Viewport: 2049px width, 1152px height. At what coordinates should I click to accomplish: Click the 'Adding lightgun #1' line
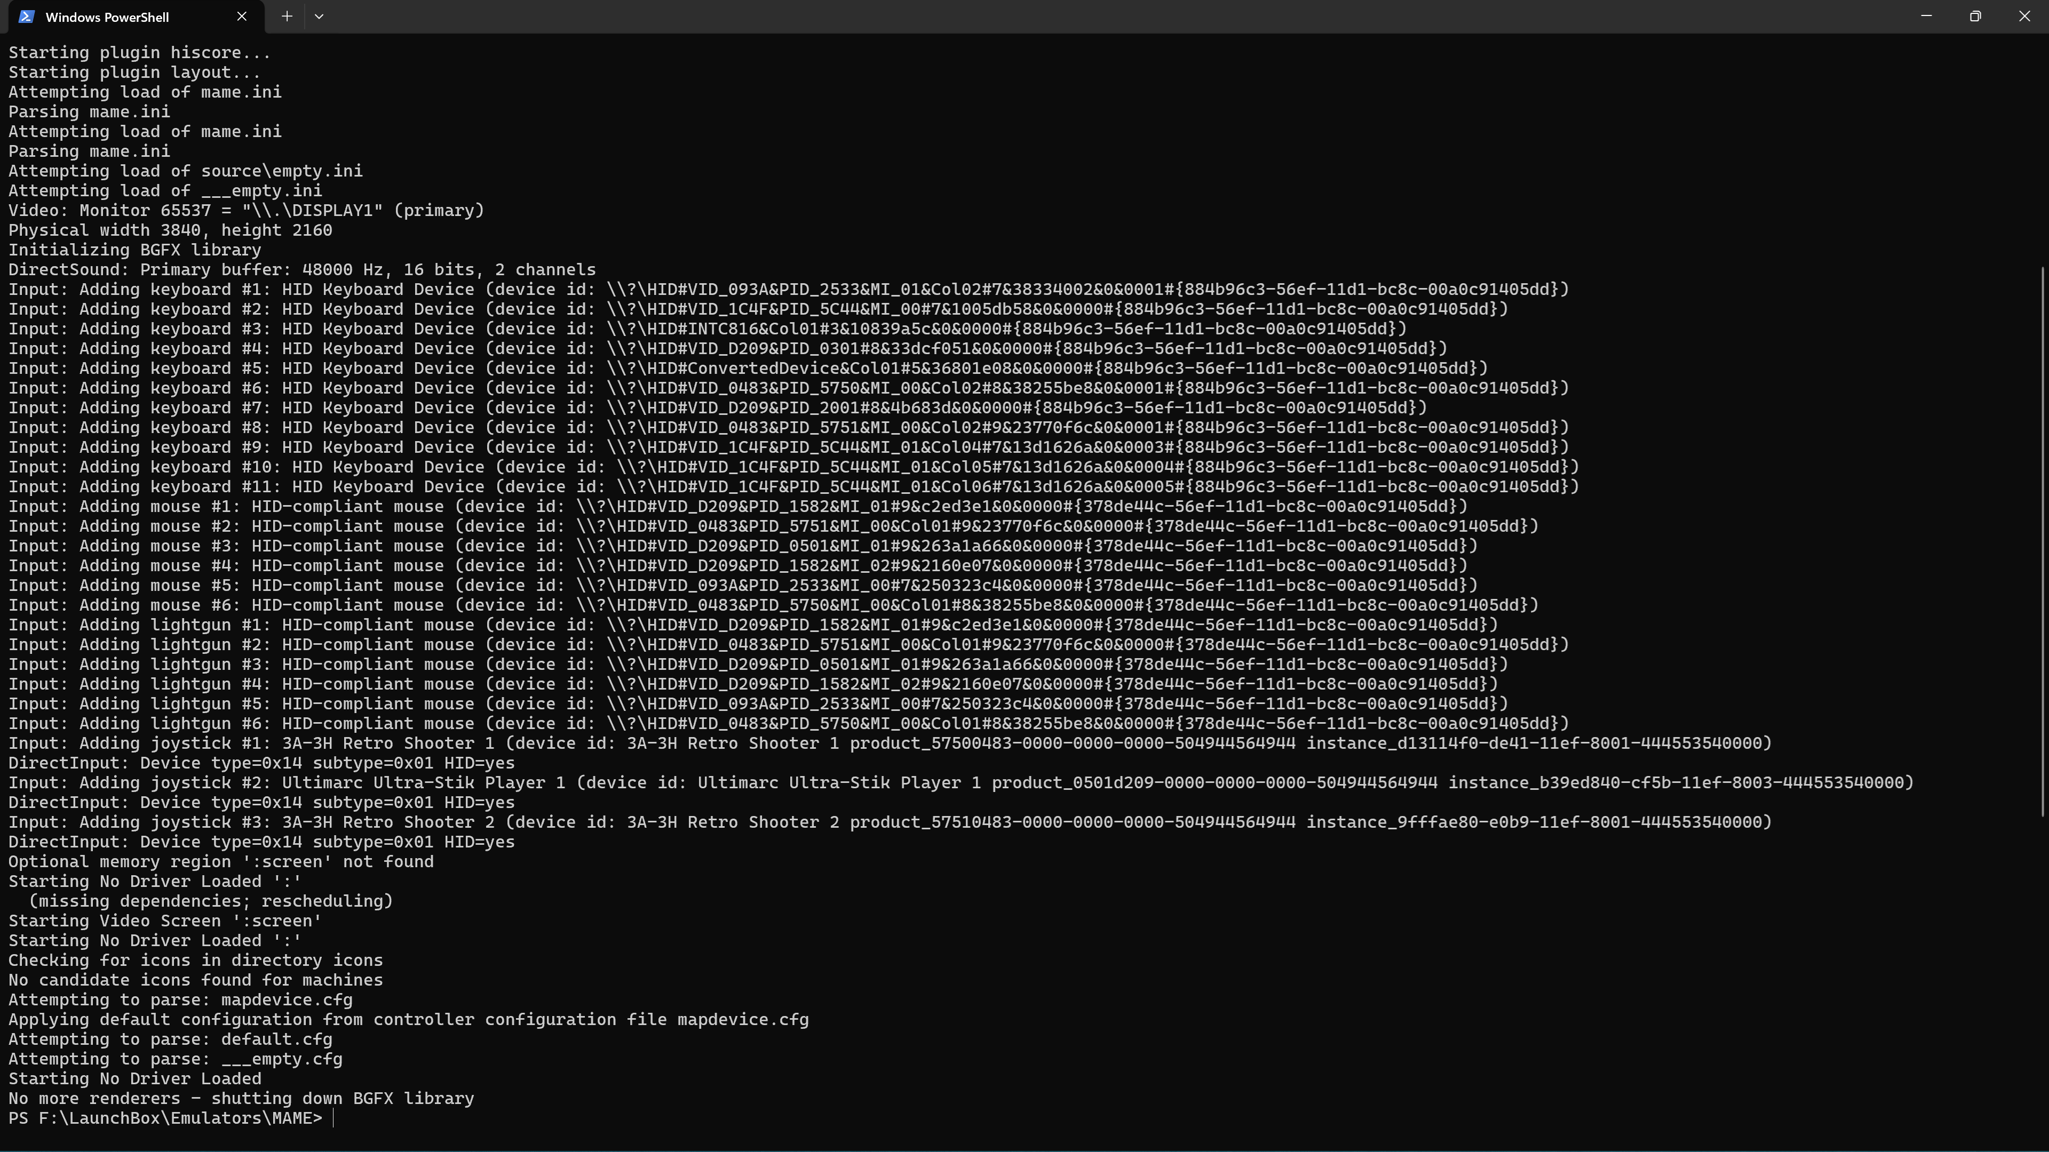click(753, 625)
